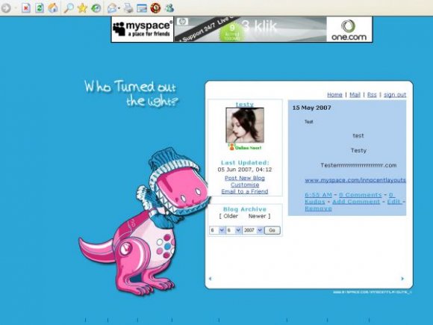
Task: Click the 15 May 2007 date heading
Action: [311, 108]
